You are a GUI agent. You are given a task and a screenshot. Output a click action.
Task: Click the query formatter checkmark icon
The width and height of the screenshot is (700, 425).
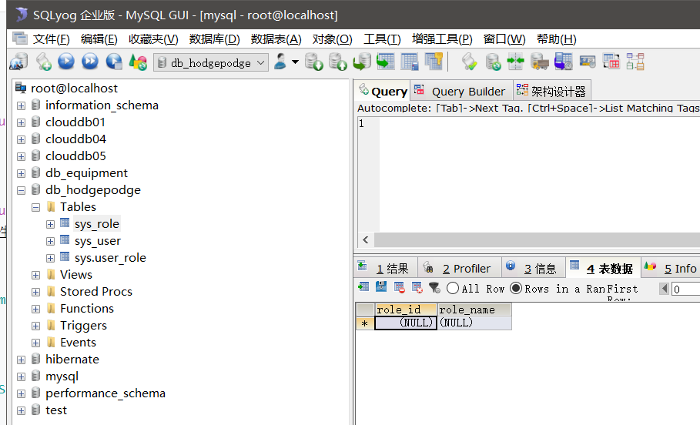click(469, 62)
